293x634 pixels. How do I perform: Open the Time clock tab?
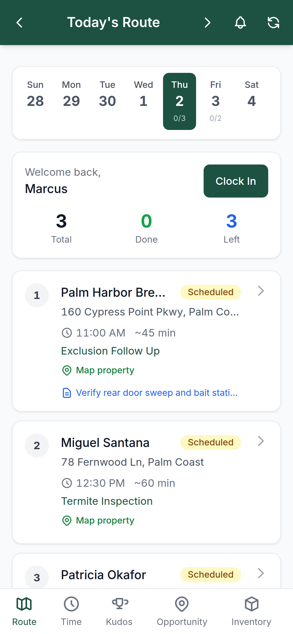click(71, 611)
